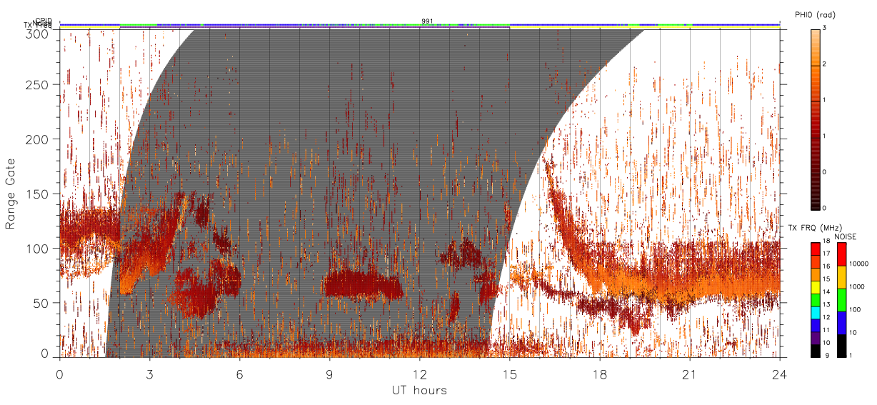The height and width of the screenshot is (405, 877).
Task: Click the "200" tick on the Range Gate axis
Action: click(x=36, y=139)
